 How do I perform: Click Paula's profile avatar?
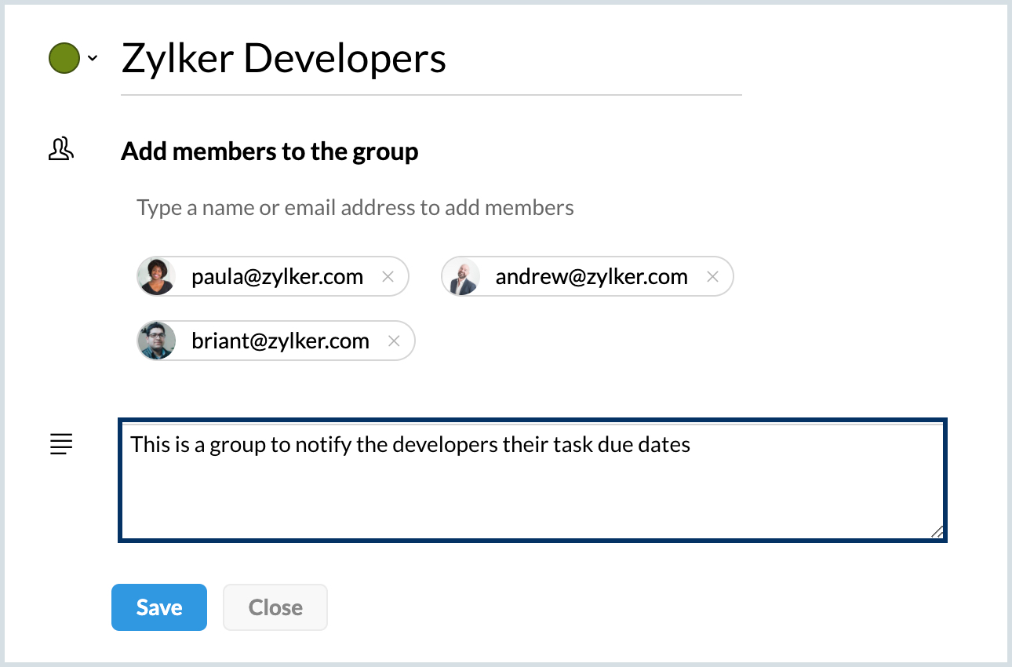pyautogui.click(x=156, y=277)
